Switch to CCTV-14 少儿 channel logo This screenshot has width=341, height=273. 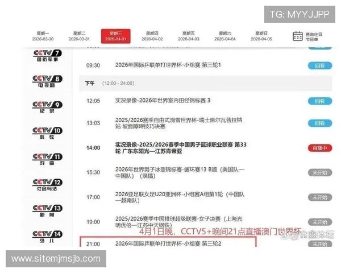coord(47,237)
